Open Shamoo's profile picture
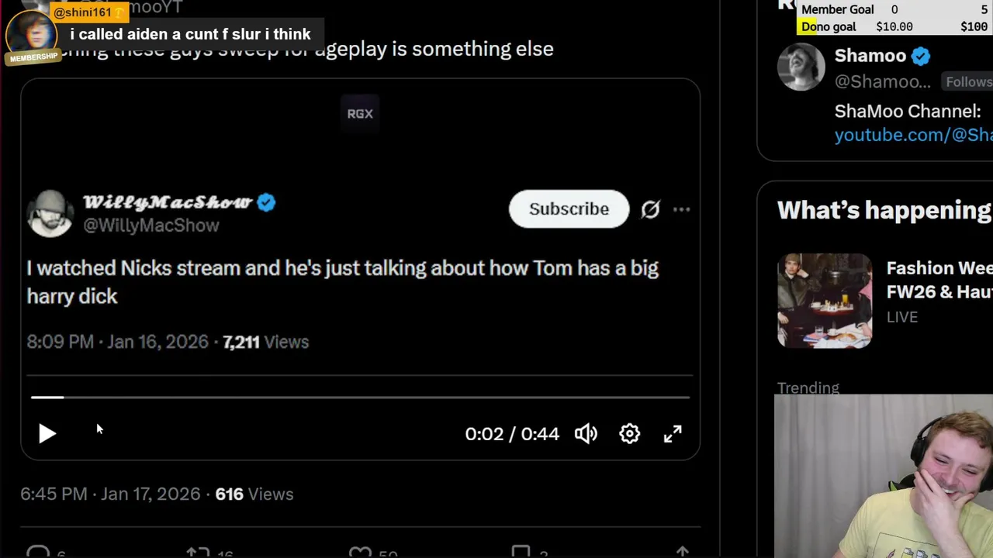Image resolution: width=993 pixels, height=558 pixels. [x=801, y=67]
